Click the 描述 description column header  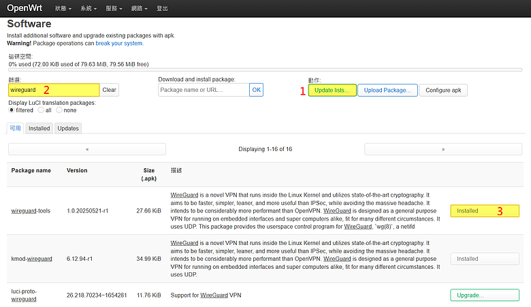tap(176, 170)
